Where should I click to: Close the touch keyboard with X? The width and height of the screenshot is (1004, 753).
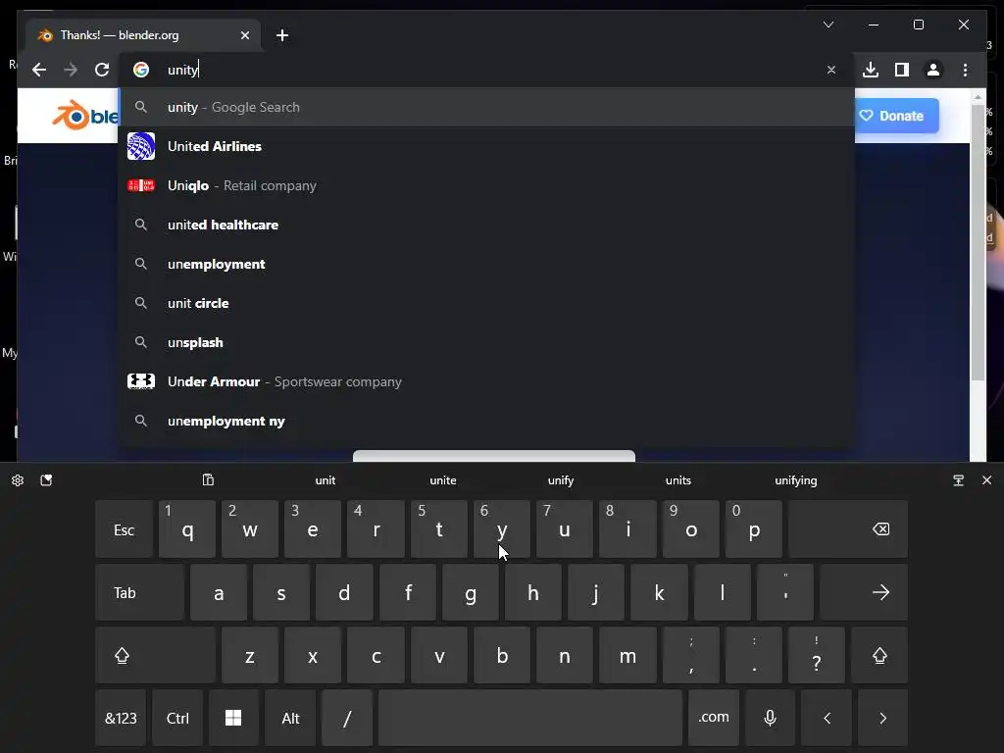pos(986,480)
